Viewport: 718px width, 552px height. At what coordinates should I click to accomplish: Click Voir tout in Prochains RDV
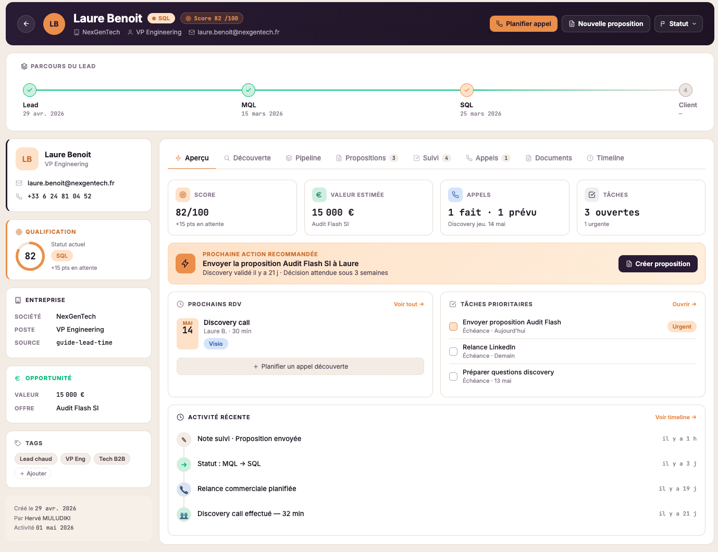click(x=409, y=304)
